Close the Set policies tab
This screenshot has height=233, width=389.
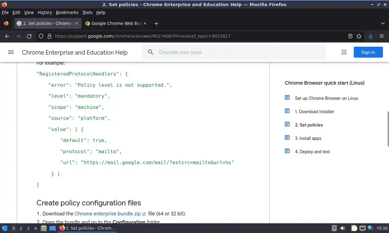tap(76, 23)
